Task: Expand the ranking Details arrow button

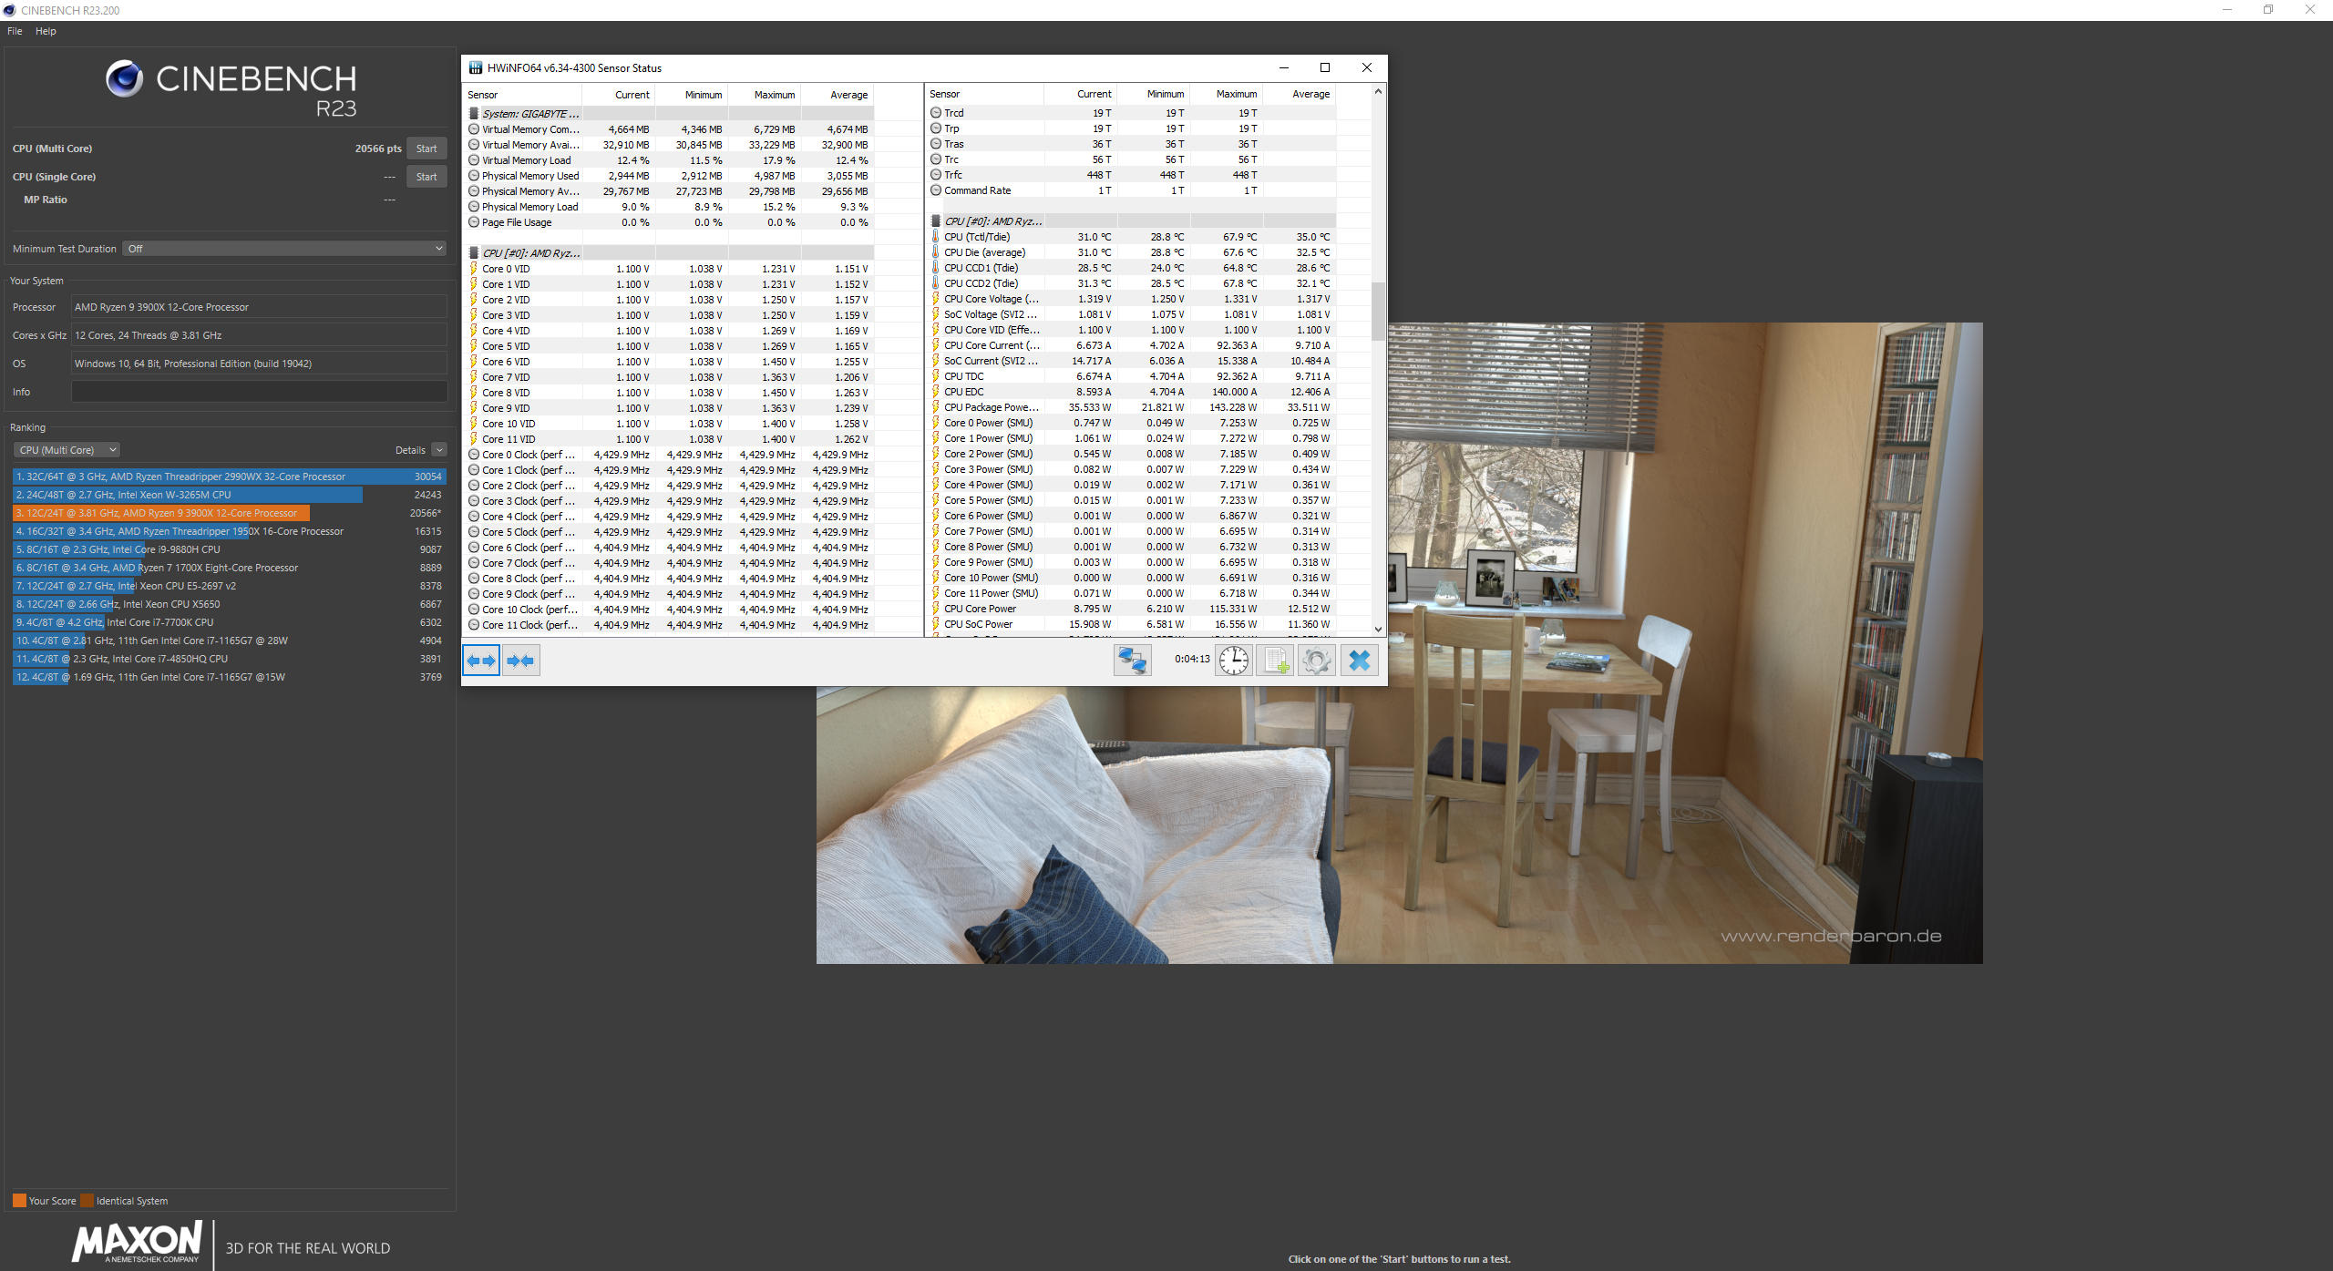Action: 439,450
